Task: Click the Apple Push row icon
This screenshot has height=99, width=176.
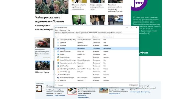Action: point(58,43)
